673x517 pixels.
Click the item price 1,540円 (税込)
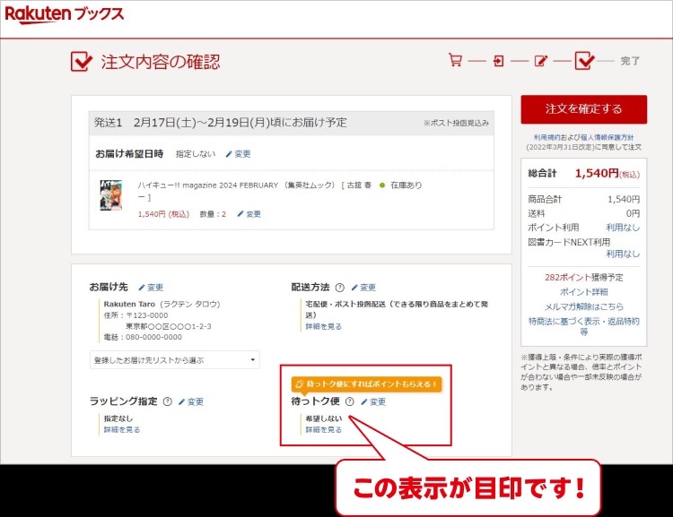click(x=163, y=214)
